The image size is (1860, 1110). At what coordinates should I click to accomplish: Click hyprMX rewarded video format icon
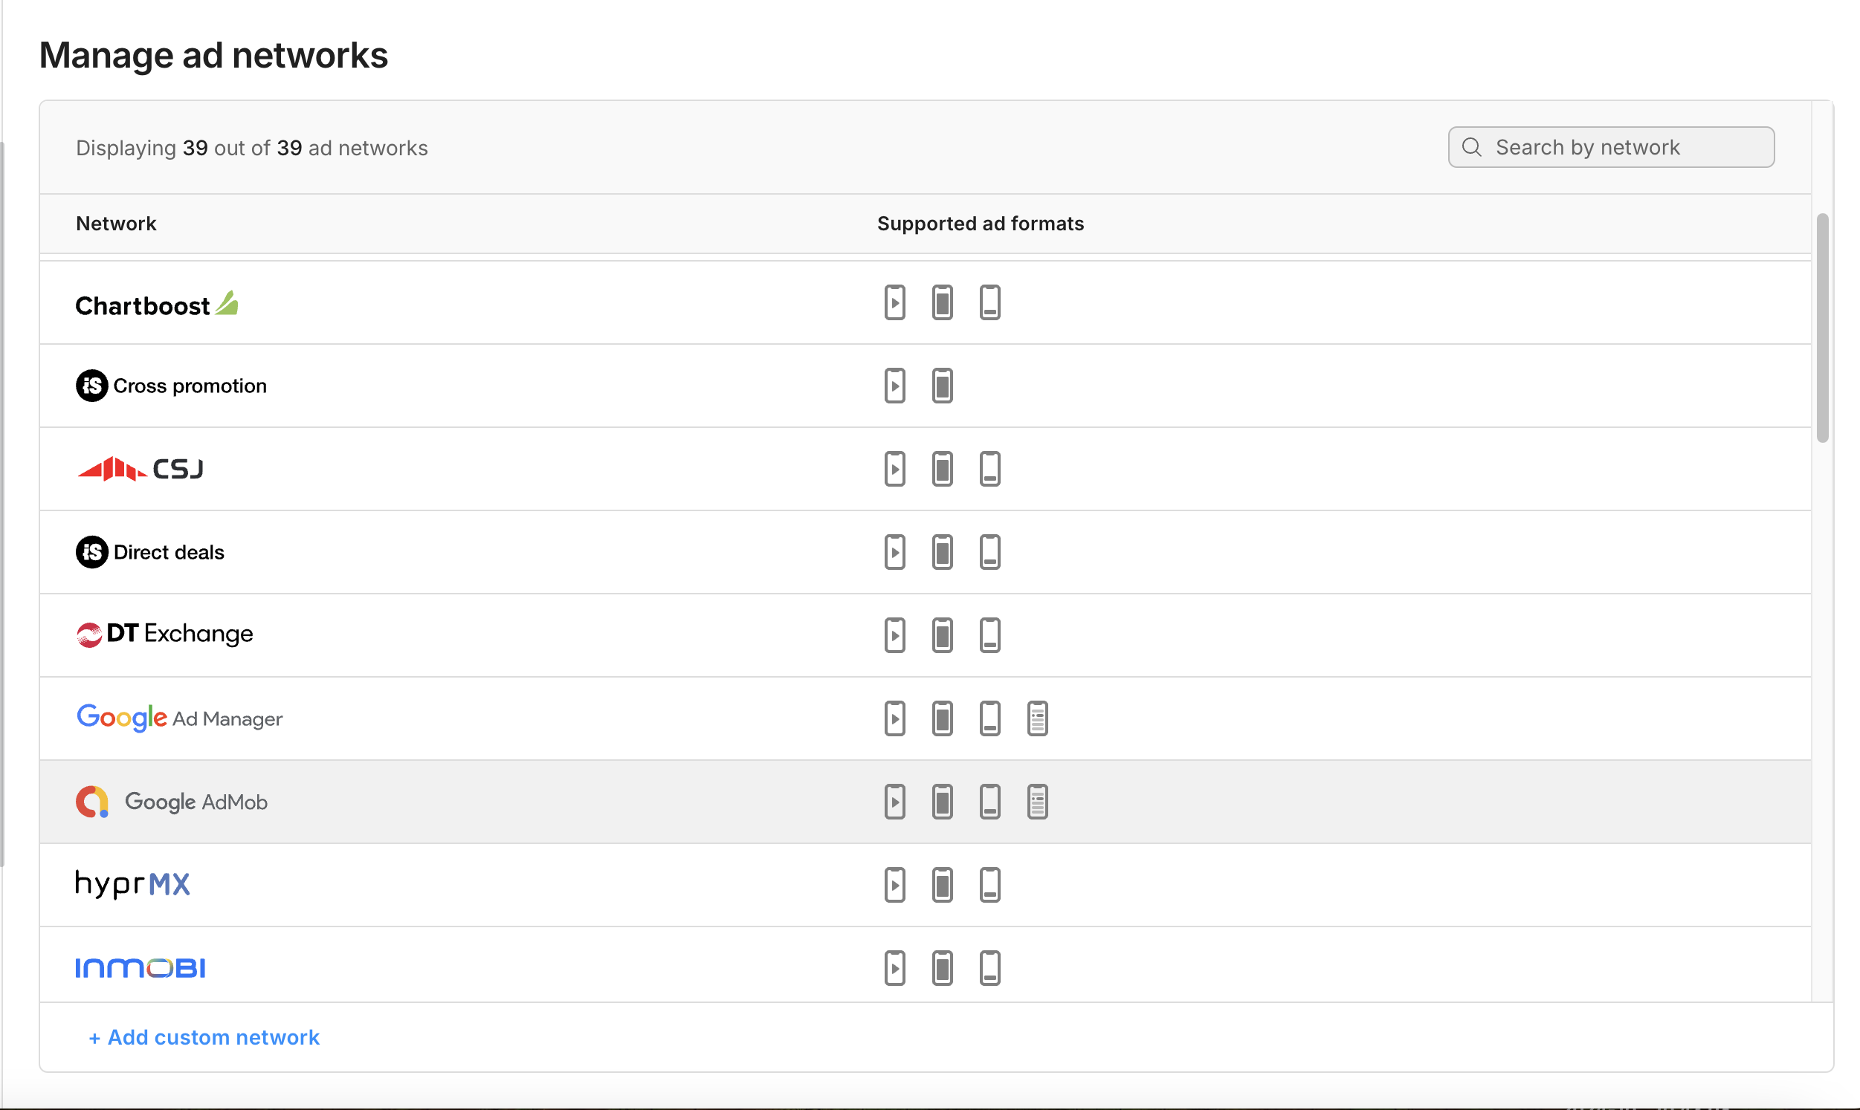point(894,885)
